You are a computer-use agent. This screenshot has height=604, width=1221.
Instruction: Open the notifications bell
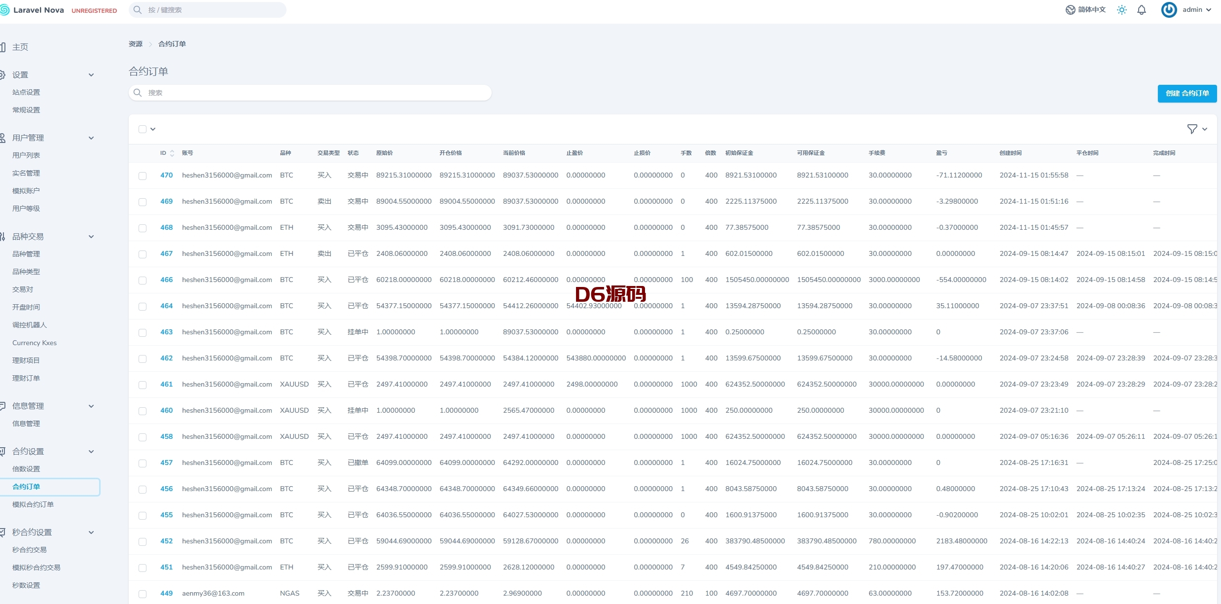pos(1142,10)
